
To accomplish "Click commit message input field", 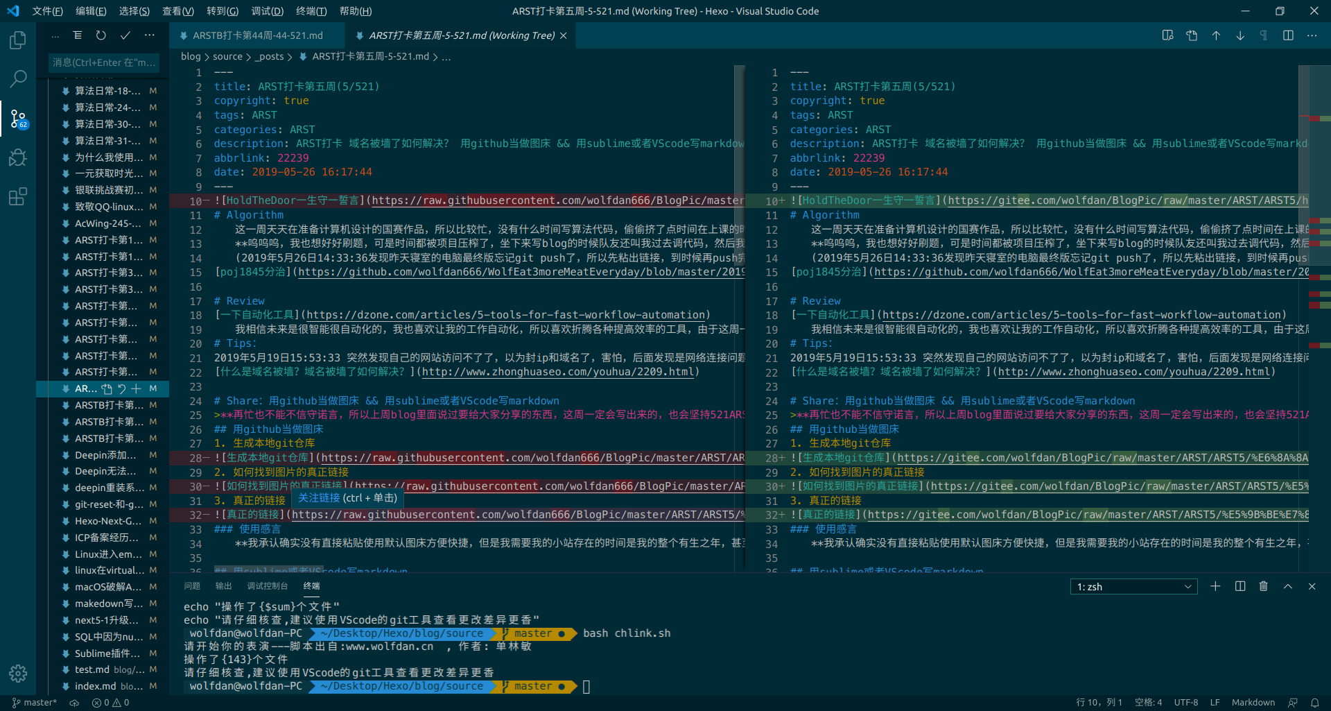I will click(104, 62).
